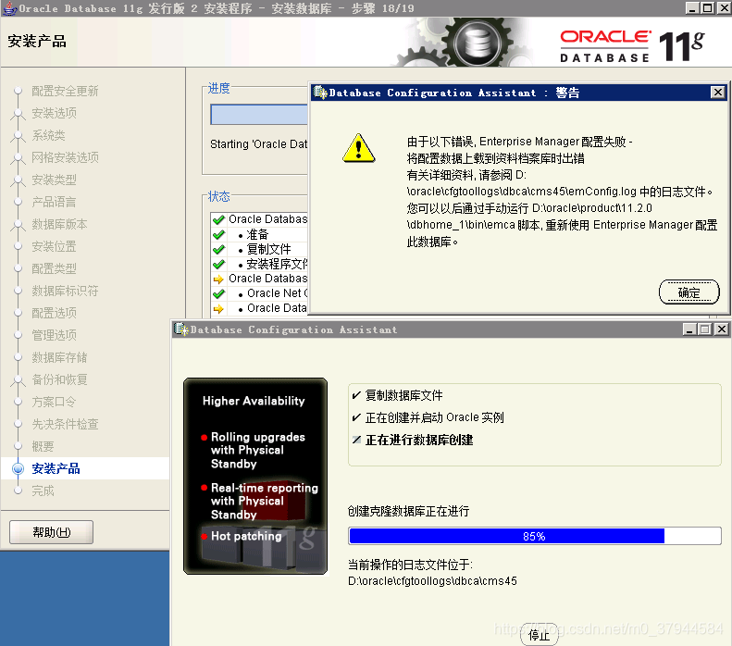
Task: Select the 产品语言 step in sidebar
Action: (x=54, y=202)
